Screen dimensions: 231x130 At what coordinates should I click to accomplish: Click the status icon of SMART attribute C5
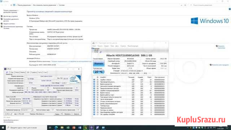(94, 110)
